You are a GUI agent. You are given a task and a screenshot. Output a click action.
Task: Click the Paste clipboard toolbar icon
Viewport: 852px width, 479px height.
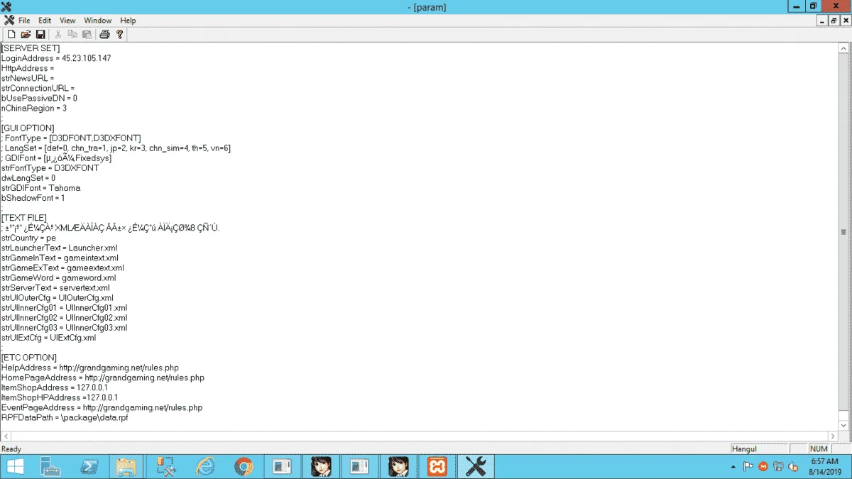tap(87, 34)
